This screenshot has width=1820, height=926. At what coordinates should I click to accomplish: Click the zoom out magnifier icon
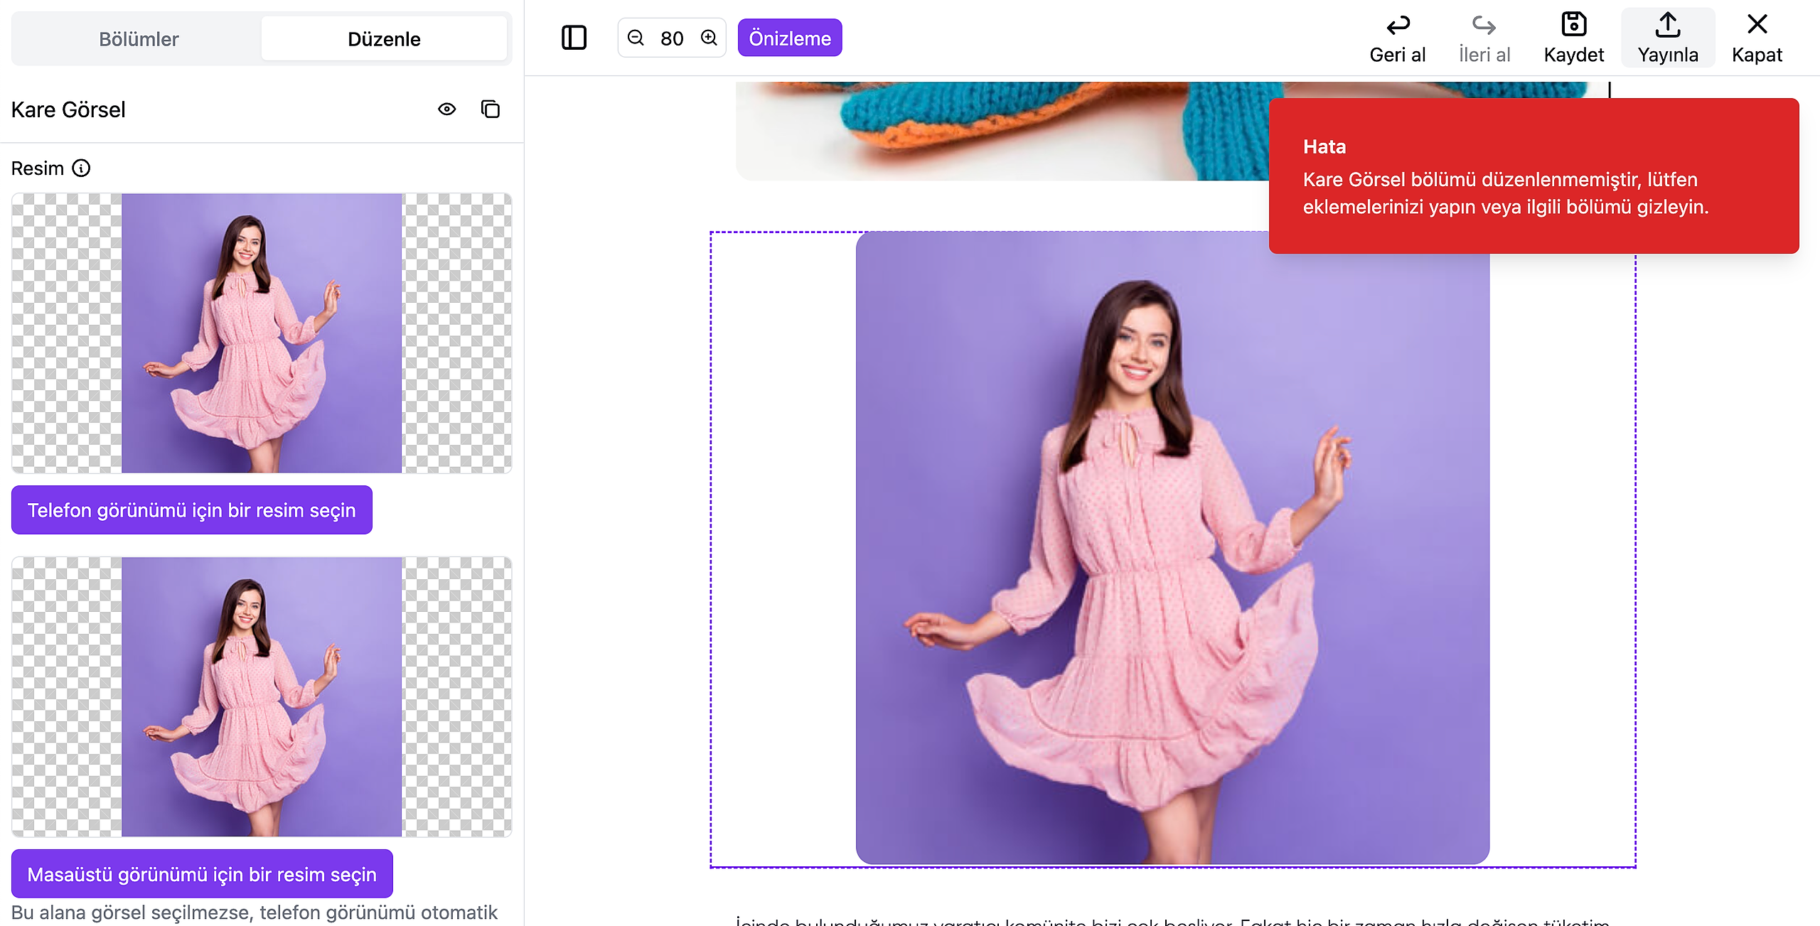[636, 38]
